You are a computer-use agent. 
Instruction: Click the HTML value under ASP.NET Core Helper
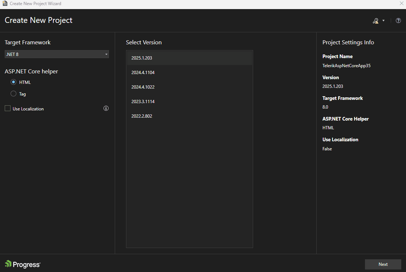328,128
